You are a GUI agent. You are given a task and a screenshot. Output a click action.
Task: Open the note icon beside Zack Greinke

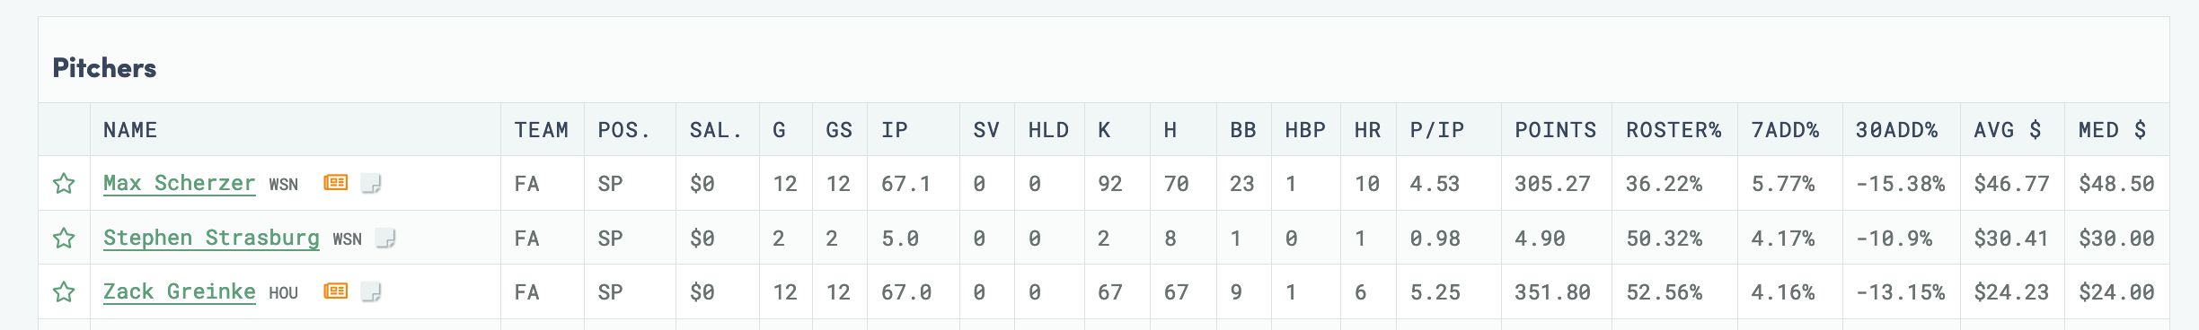click(371, 291)
